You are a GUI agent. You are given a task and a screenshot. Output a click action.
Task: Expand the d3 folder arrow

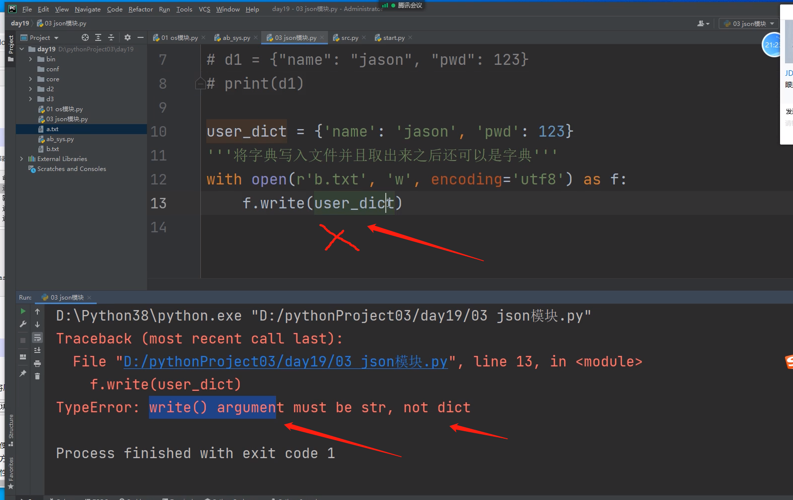[x=30, y=99]
